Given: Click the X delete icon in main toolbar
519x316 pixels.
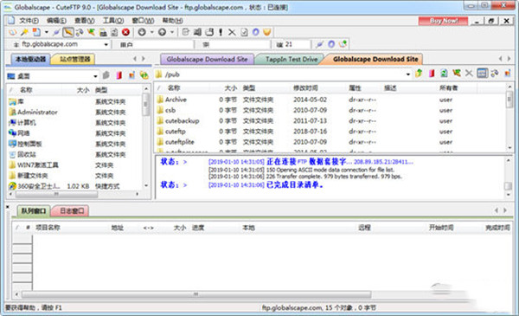Looking at the screenshot, I should point(232,32).
